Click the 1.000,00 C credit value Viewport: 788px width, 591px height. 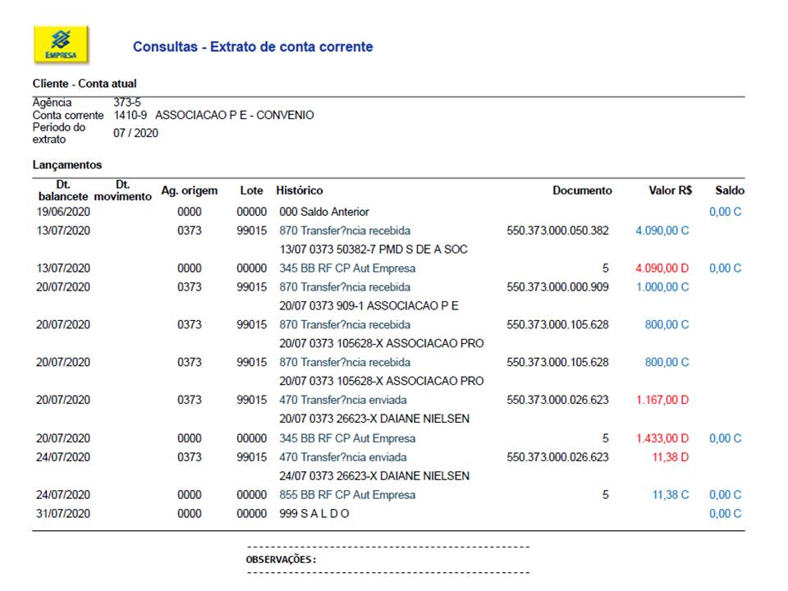pos(662,287)
